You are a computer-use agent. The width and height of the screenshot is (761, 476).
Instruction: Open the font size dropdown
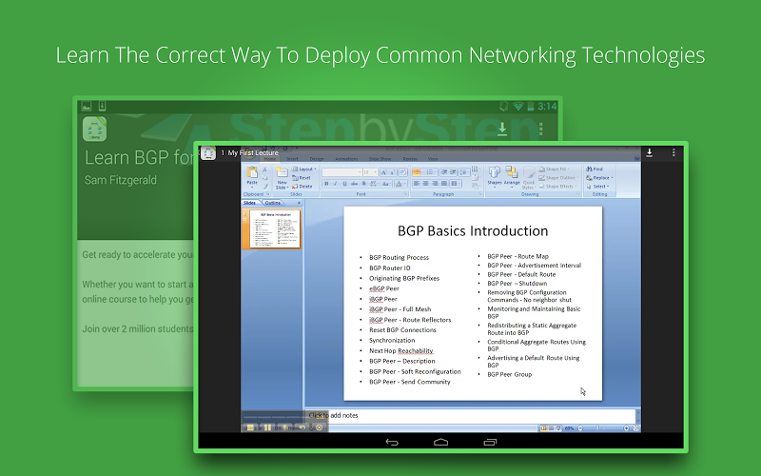(370, 172)
